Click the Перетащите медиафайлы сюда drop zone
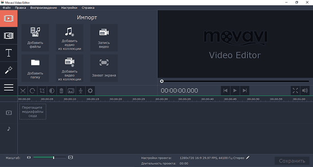 33,111
